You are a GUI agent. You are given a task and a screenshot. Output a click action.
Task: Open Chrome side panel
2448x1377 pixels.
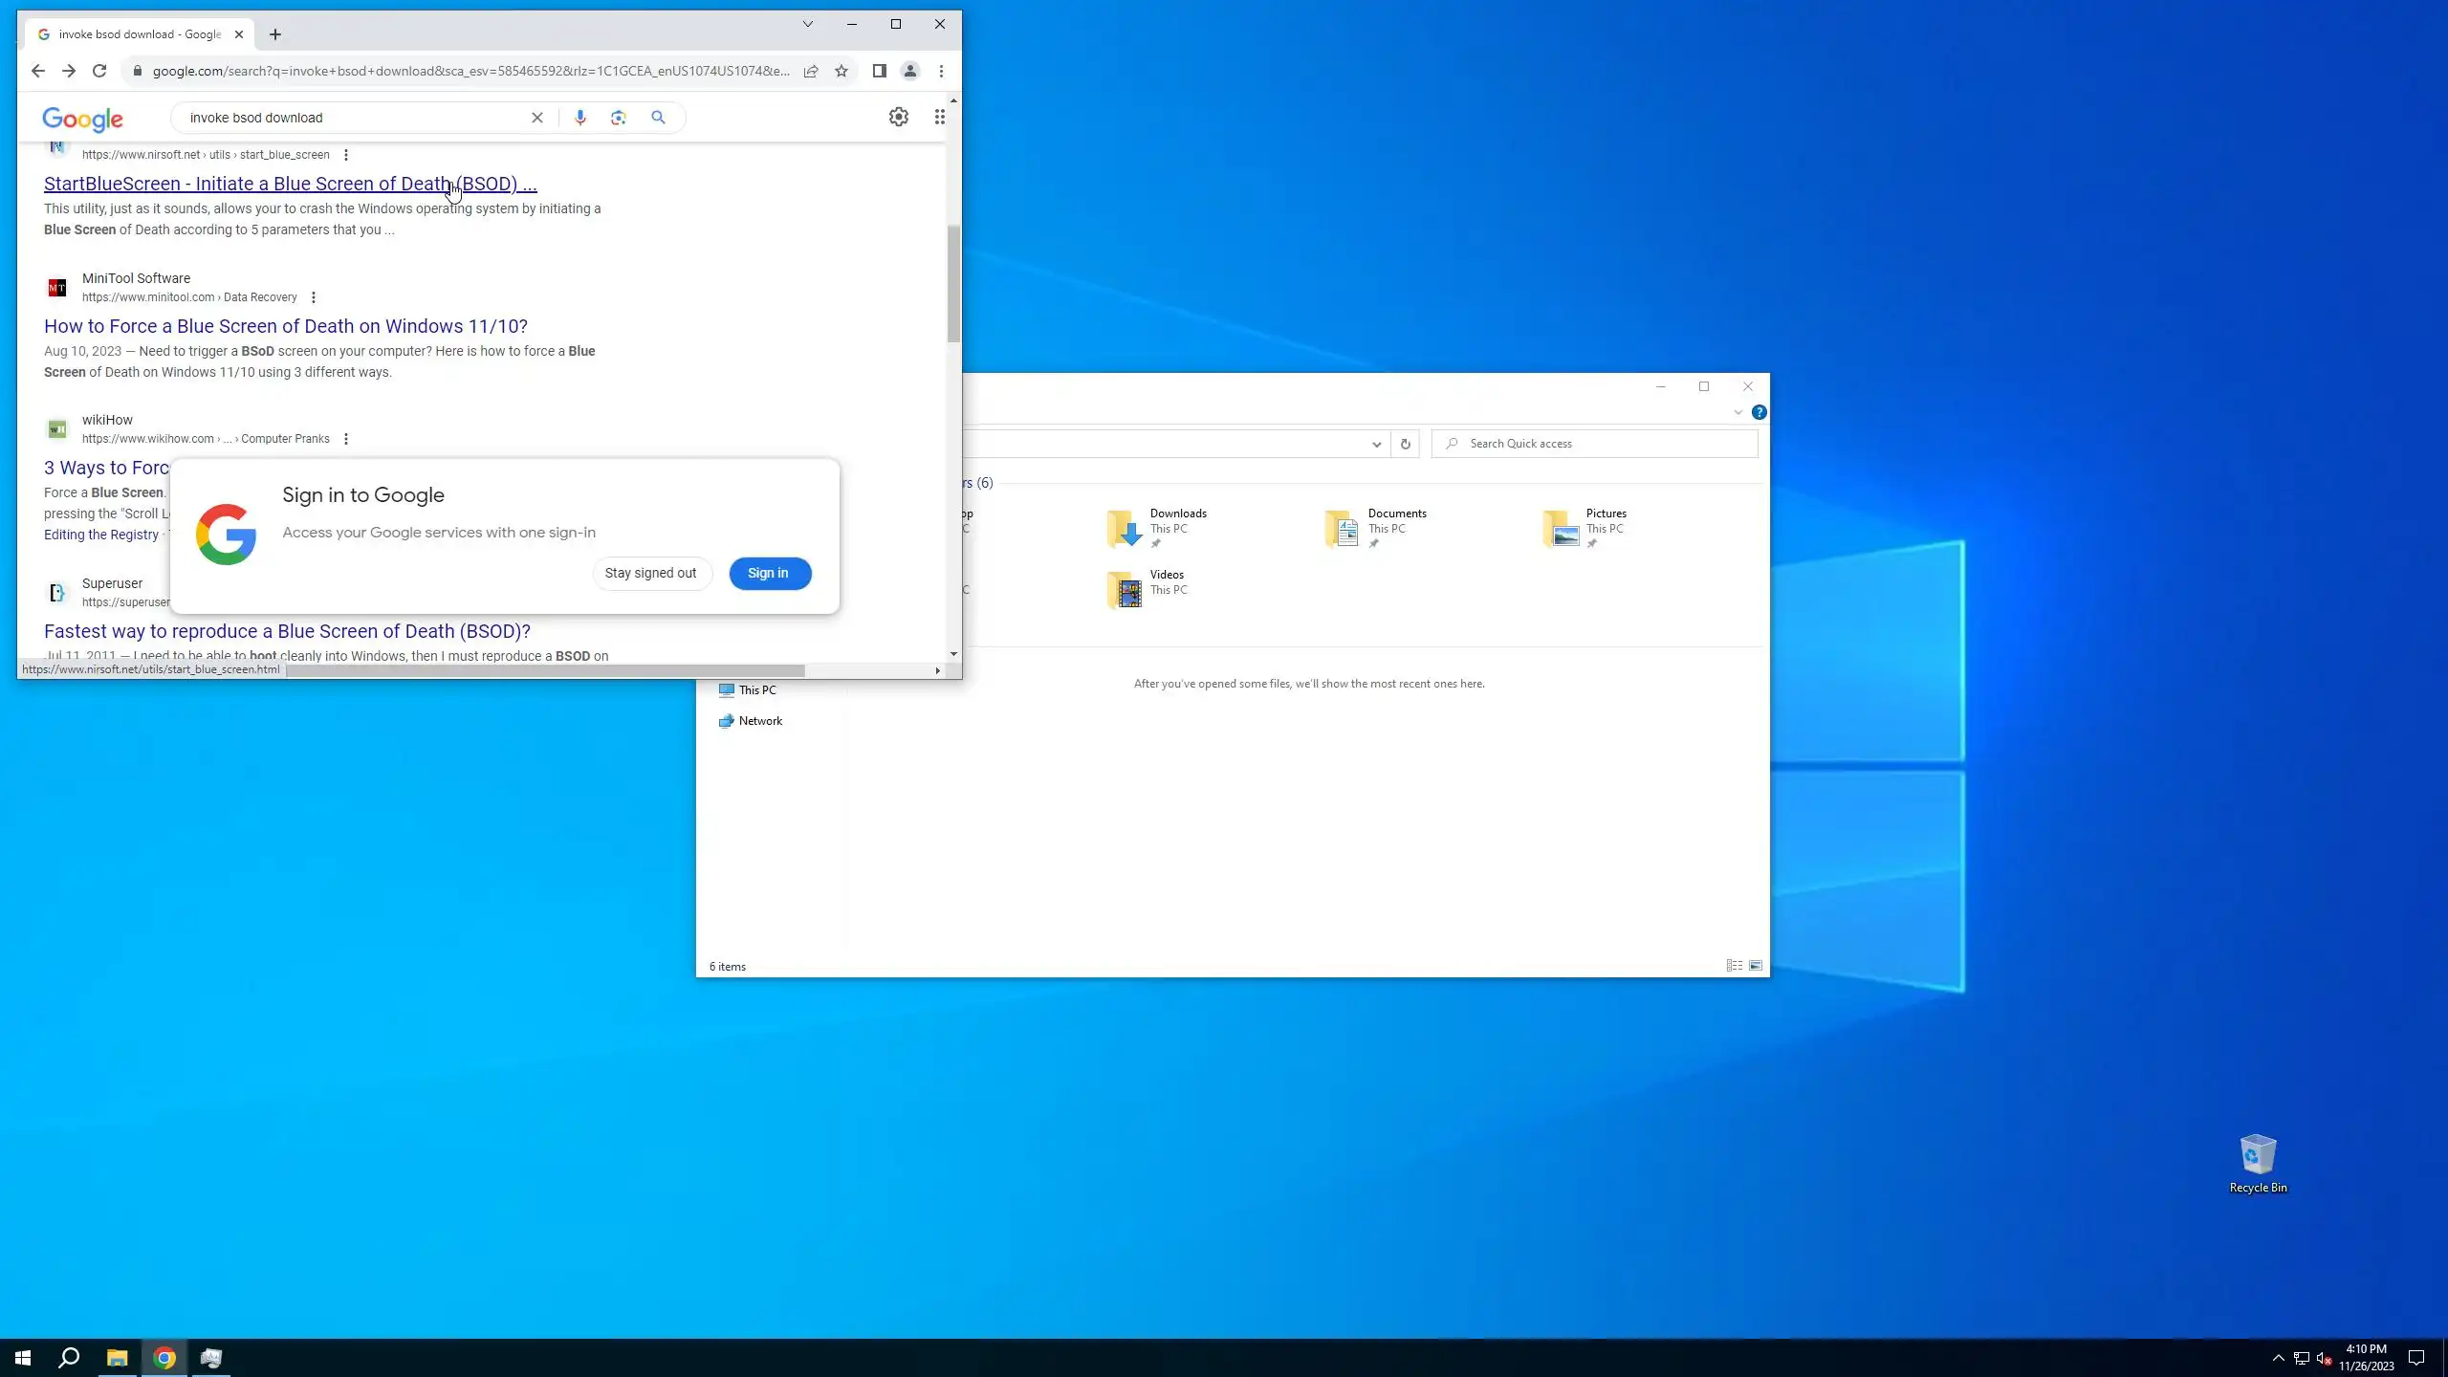879,71
